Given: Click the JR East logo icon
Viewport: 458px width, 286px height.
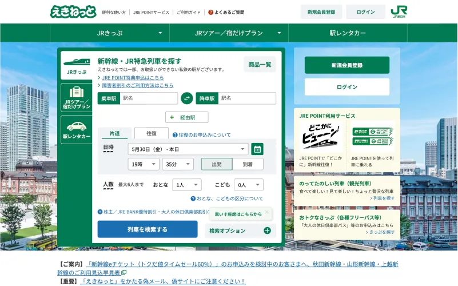Looking at the screenshot, I should coord(399,11).
